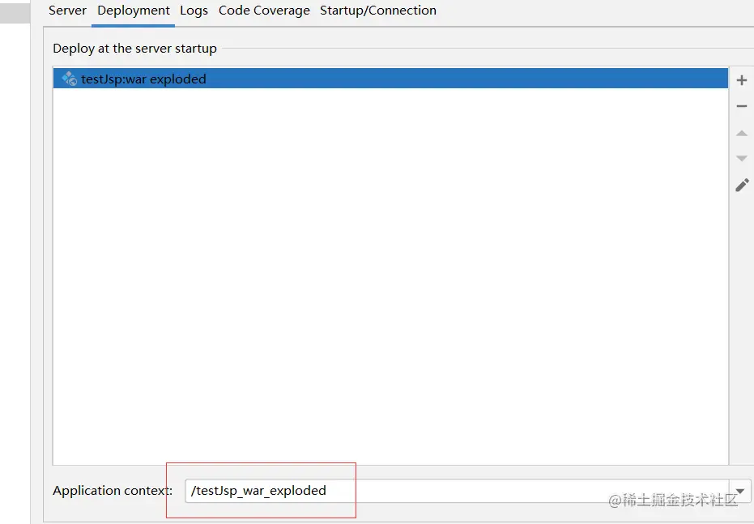Viewport: 754px width, 524px height.
Task: Edit the artifact with the pencil icon
Action: tap(742, 185)
